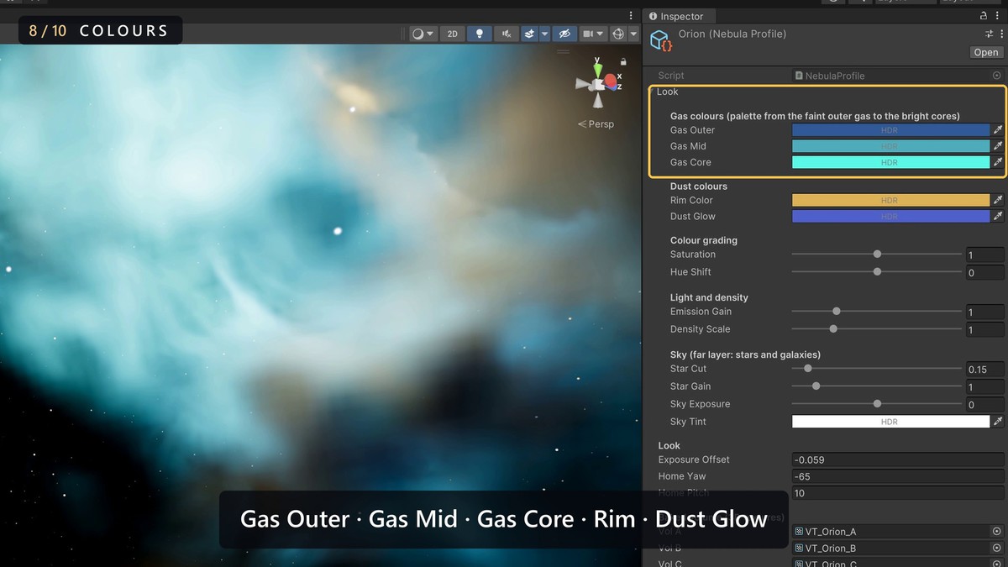Open the scene camera settings dropdown
The width and height of the screenshot is (1008, 567).
[593, 34]
